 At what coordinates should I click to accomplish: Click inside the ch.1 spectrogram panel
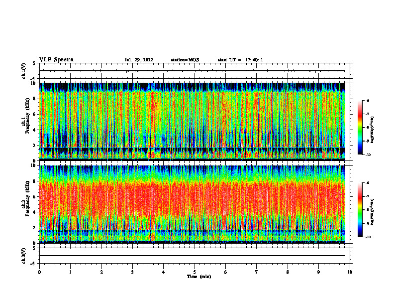(x=192, y=122)
